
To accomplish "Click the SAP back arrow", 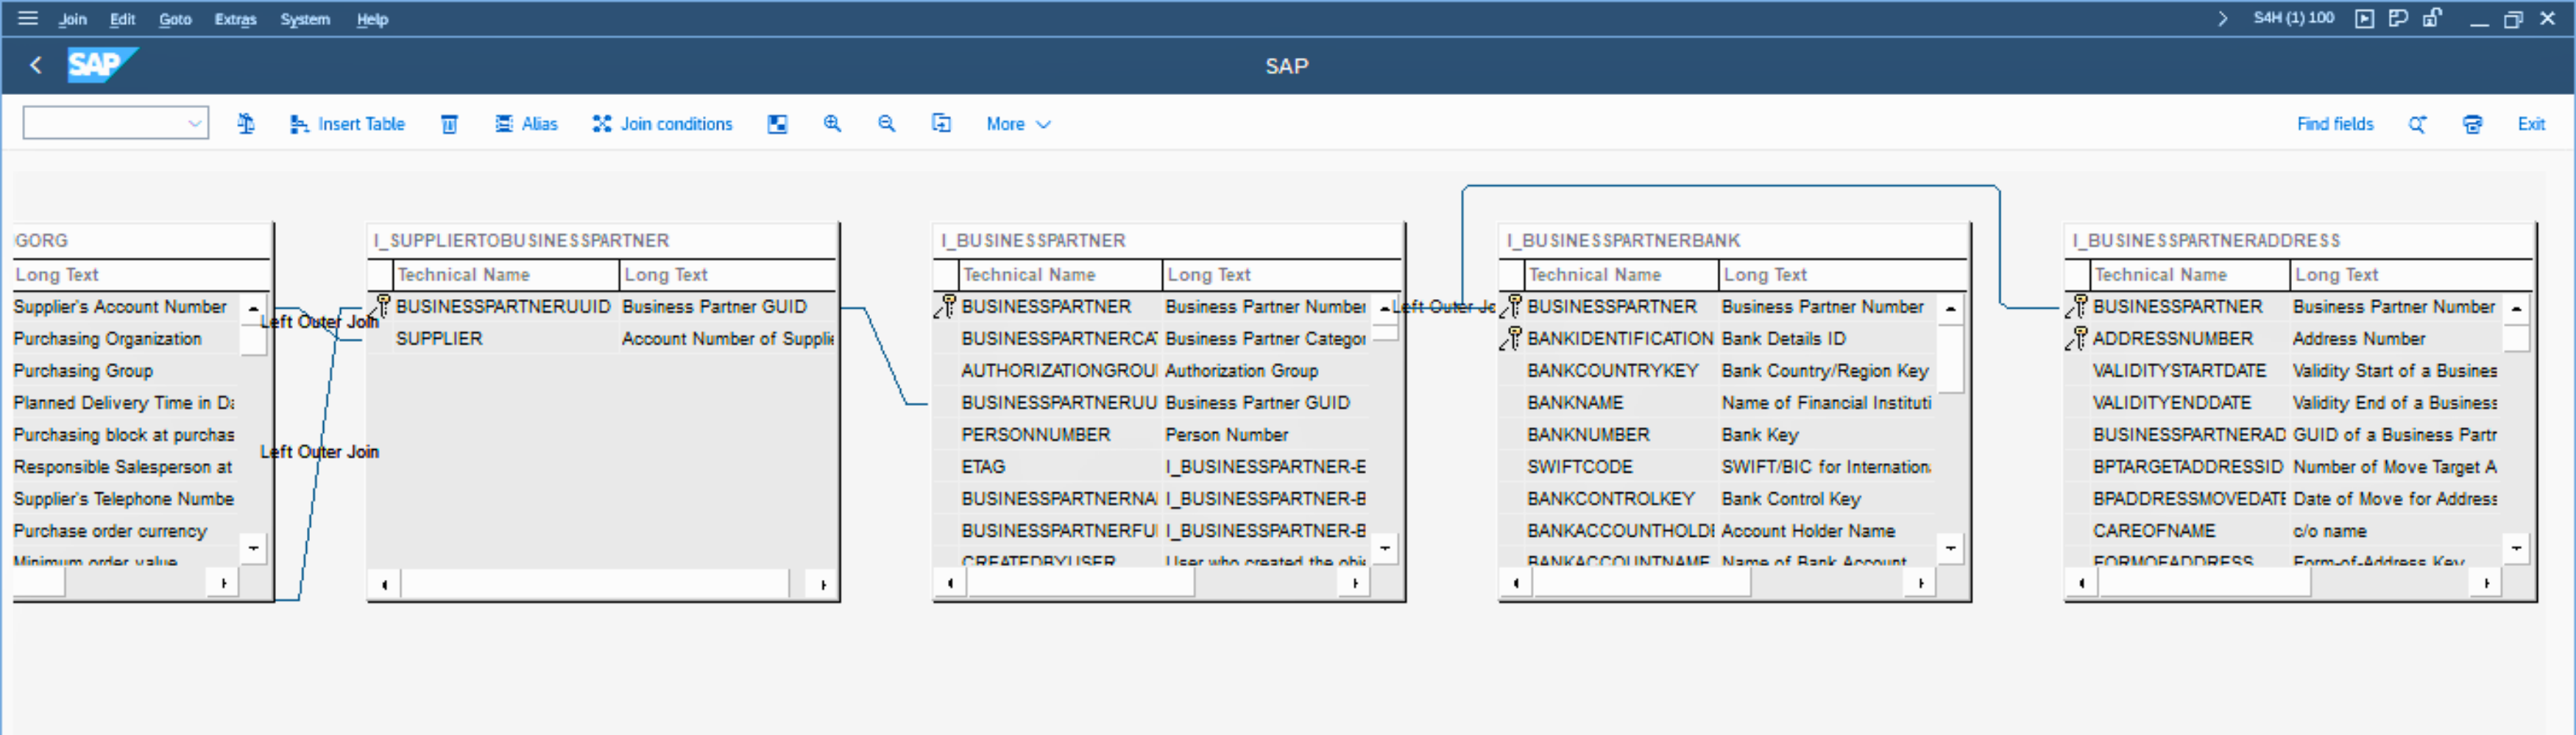I will tap(36, 66).
